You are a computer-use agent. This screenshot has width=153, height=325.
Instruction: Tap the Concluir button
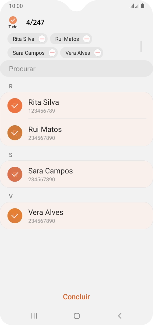(x=76, y=297)
